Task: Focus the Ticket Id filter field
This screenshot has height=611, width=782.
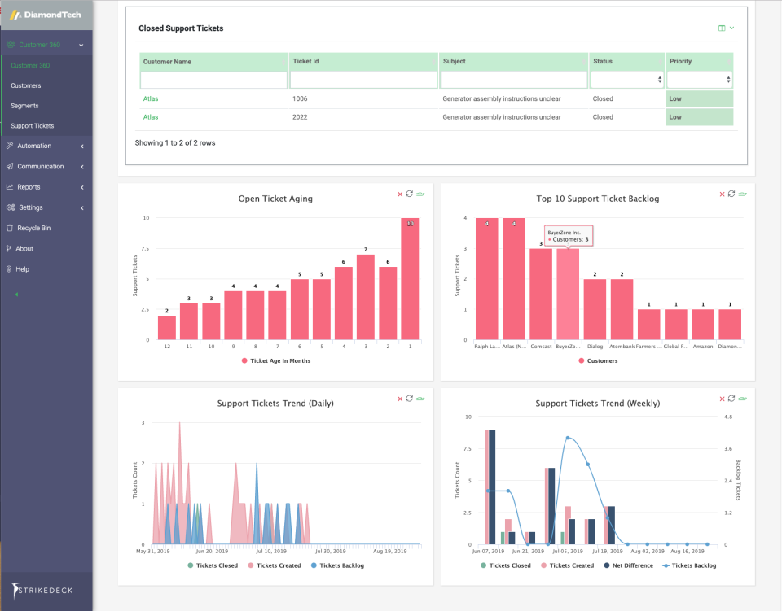Action: coord(363,80)
